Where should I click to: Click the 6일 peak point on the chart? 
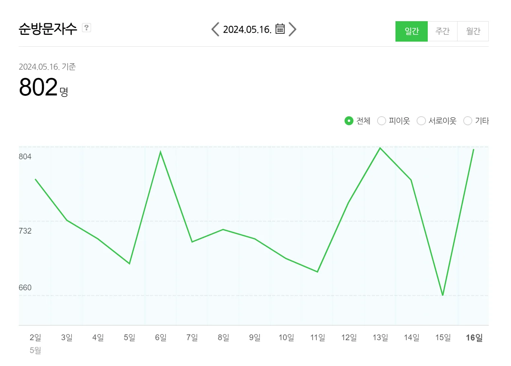(160, 152)
